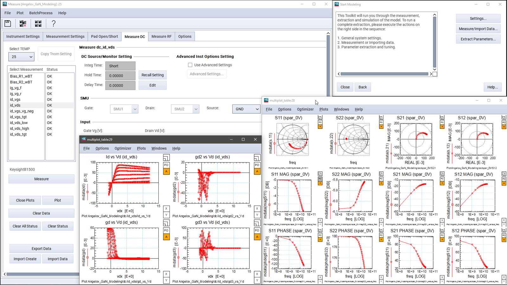Click the Save icon in the Measure toolbar
This screenshot has height=285, width=507.
click(x=8, y=23)
